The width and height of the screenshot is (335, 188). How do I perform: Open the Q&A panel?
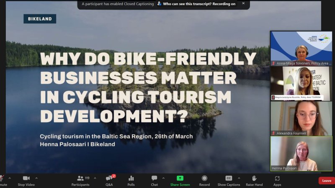[x=109, y=180]
